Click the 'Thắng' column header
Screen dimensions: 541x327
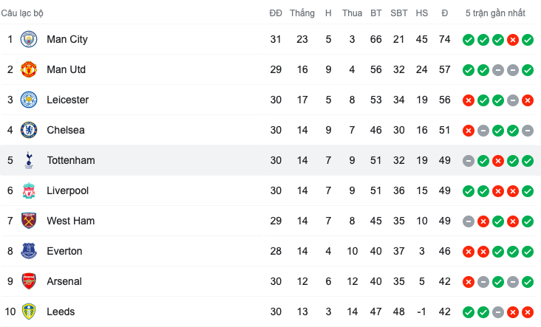(302, 13)
